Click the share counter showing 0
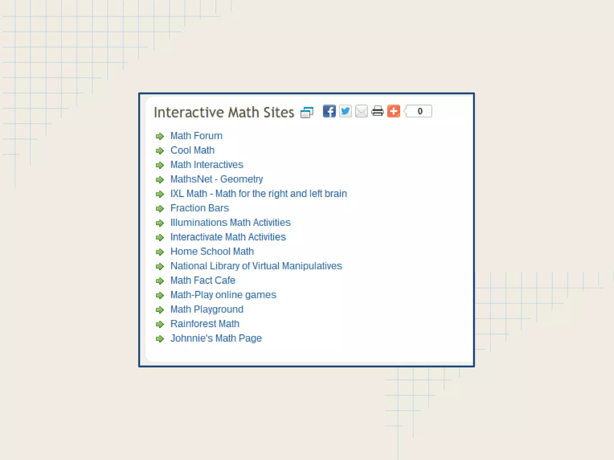The image size is (614, 460). [419, 111]
